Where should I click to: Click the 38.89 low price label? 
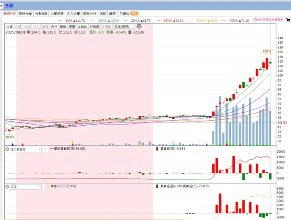(9, 137)
